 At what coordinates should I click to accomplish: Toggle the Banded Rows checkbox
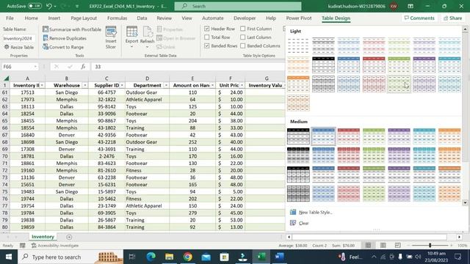[207, 45]
